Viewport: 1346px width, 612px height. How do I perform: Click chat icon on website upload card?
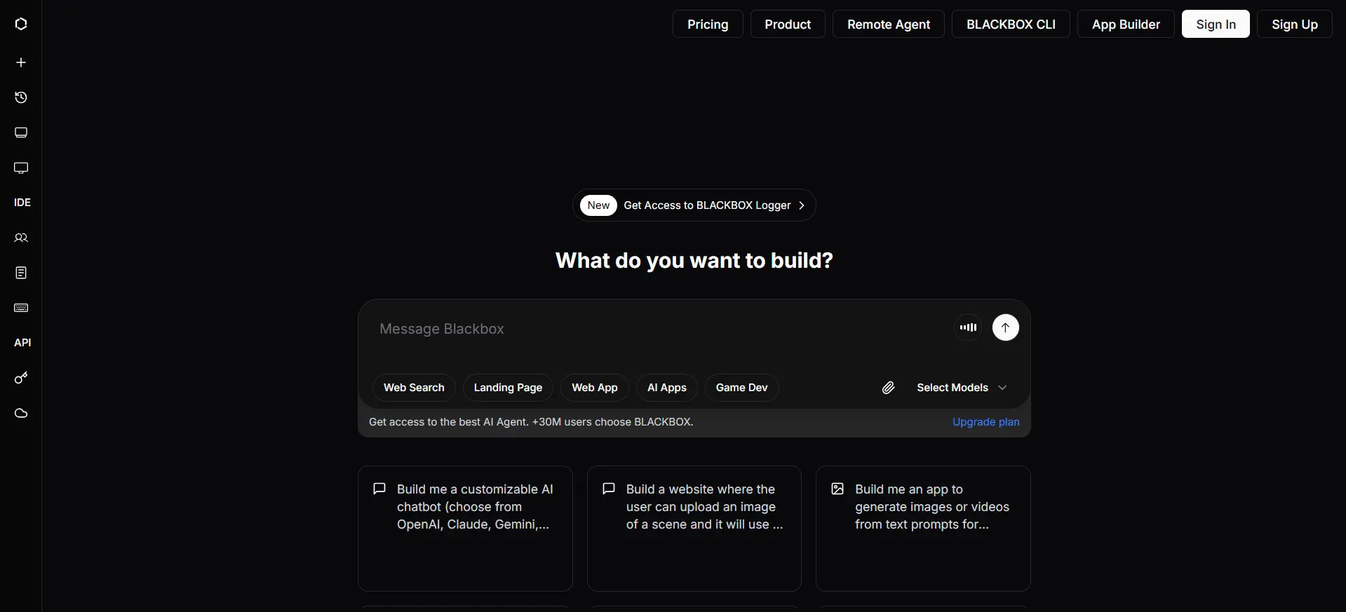[609, 489]
